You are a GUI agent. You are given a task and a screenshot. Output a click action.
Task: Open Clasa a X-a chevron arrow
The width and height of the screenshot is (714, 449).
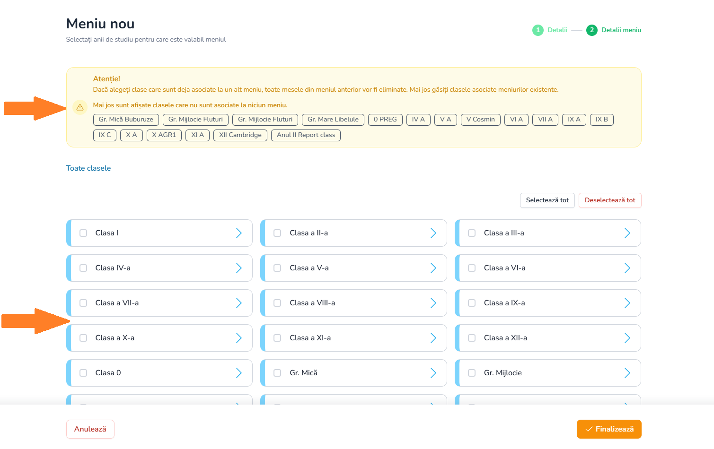238,338
